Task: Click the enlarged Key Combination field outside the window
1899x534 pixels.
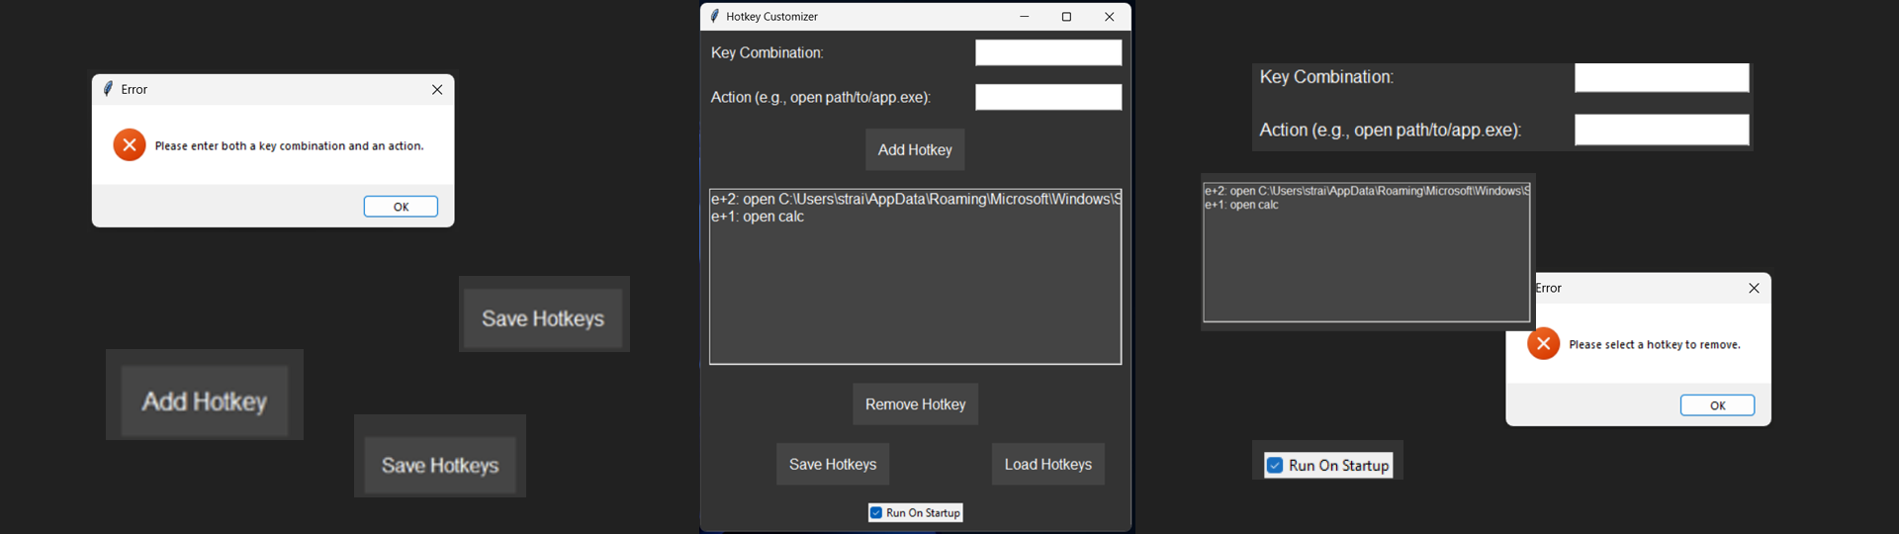Action: tap(1662, 78)
